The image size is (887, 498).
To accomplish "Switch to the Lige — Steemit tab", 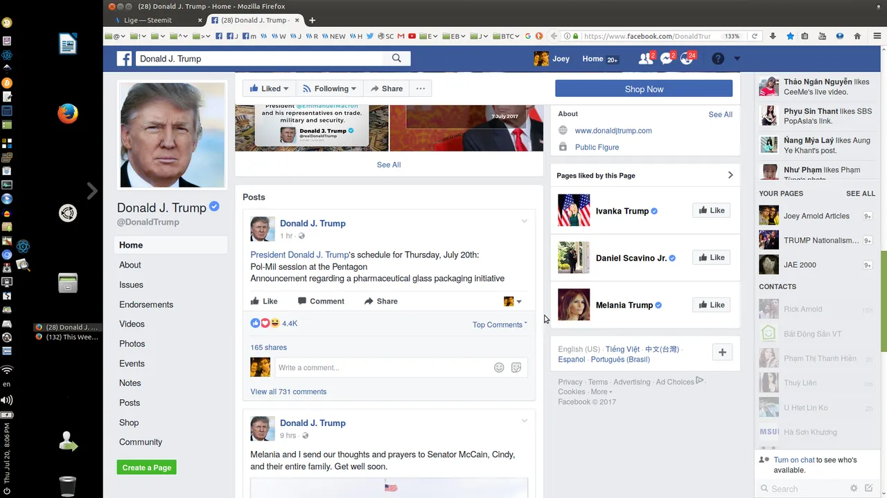I will pos(157,20).
